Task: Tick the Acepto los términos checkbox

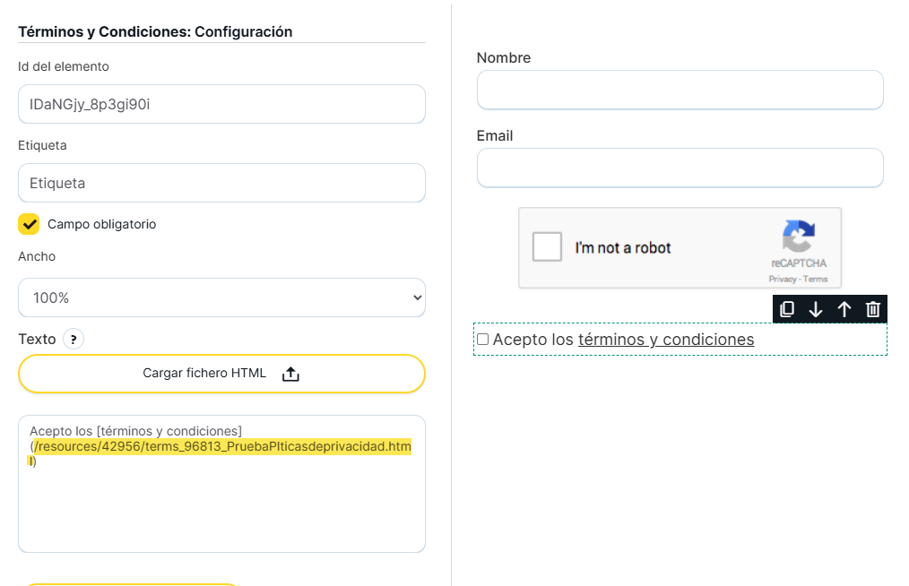Action: (483, 340)
